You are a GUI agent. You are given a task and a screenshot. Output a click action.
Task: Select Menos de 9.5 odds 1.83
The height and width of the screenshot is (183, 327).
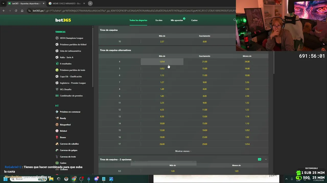[237, 171]
